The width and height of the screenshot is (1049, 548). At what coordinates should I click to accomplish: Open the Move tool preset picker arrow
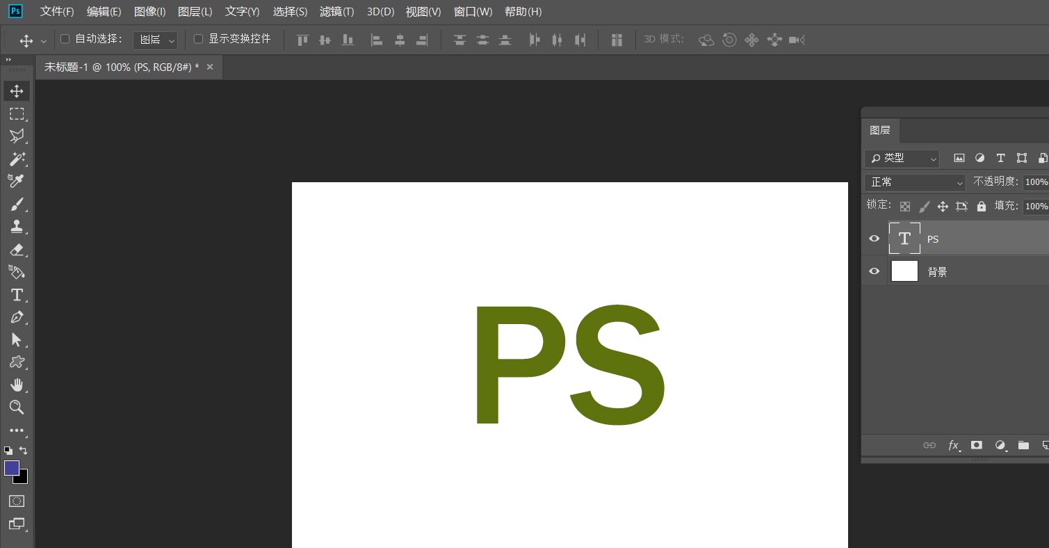(x=44, y=41)
